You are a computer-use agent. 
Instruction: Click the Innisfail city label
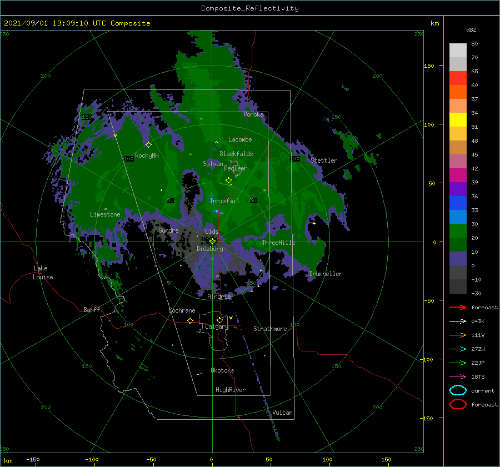[224, 201]
